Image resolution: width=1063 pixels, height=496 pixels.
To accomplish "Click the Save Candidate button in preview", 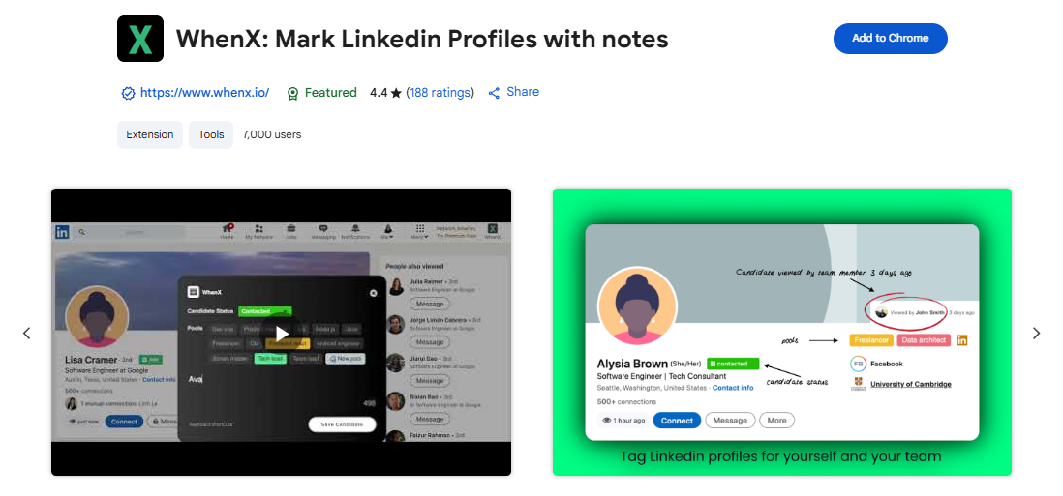I will coord(342,424).
